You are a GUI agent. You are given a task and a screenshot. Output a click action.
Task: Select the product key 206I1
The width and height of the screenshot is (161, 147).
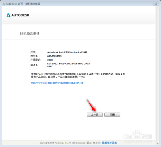50,60
